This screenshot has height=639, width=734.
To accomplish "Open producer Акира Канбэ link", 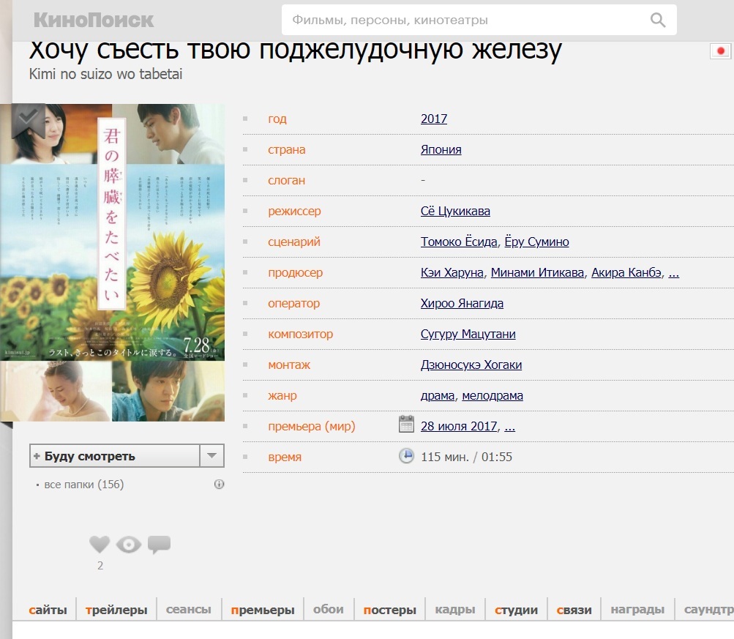I will coord(626,272).
